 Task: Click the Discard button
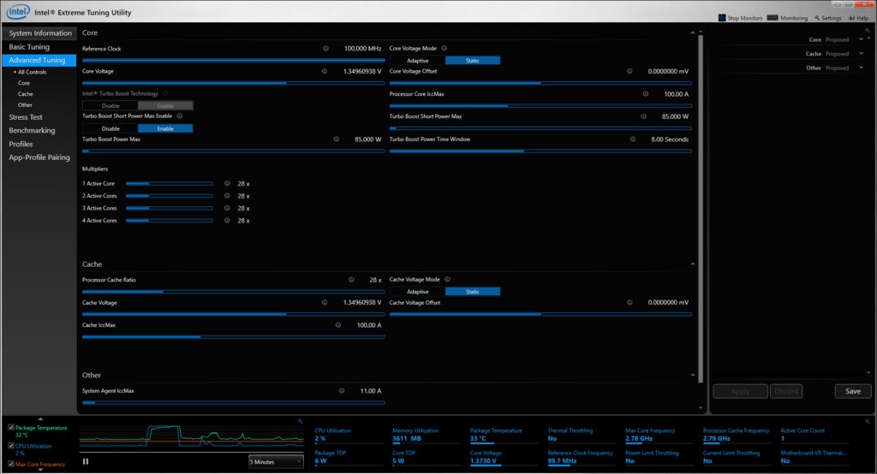[x=786, y=391]
